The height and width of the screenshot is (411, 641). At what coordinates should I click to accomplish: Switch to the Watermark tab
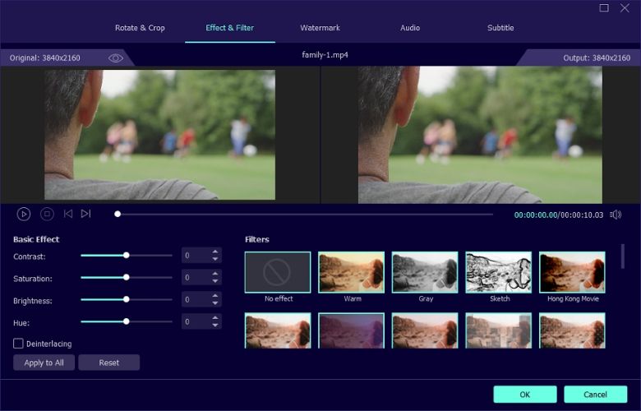(x=320, y=28)
